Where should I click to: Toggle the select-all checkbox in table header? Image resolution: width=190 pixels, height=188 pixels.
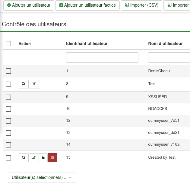(x=8, y=44)
